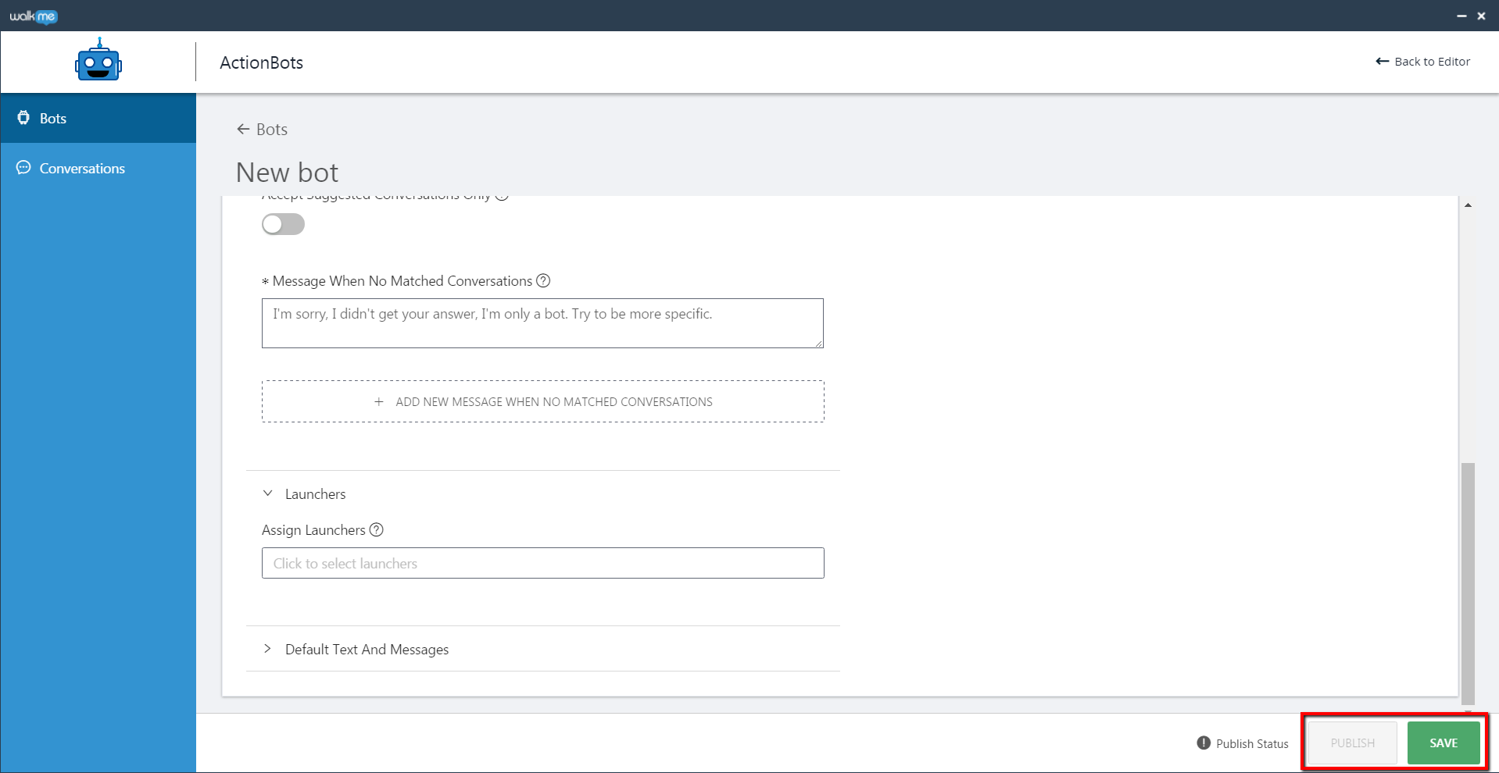The height and width of the screenshot is (773, 1499).
Task: Enable Accept Suggested Conversations Only
Action: (282, 224)
